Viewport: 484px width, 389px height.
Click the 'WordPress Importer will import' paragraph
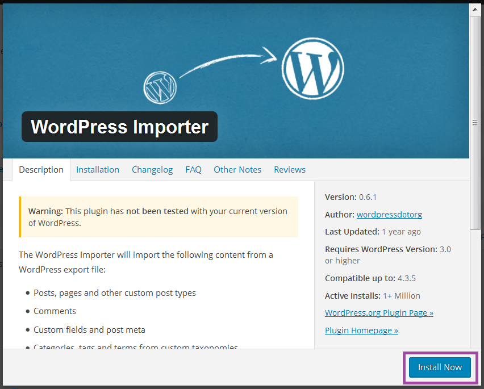[145, 262]
